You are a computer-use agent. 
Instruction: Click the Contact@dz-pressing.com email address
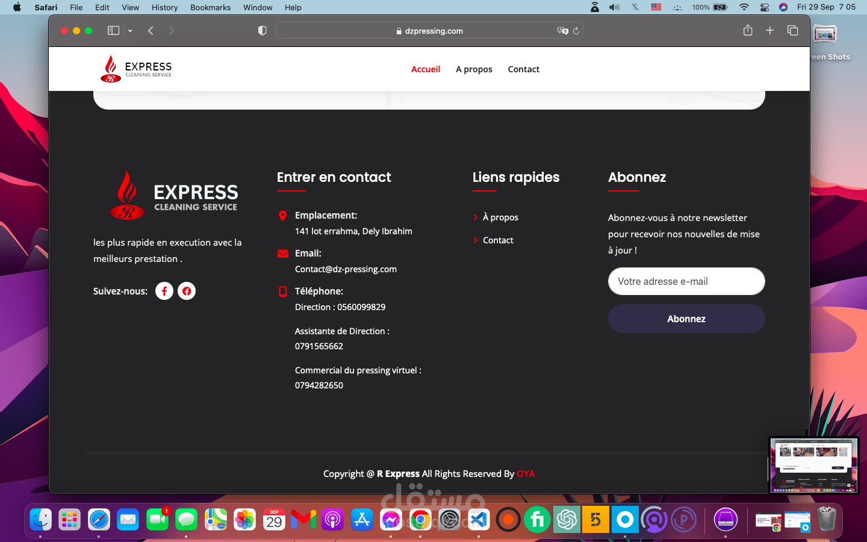tap(346, 269)
